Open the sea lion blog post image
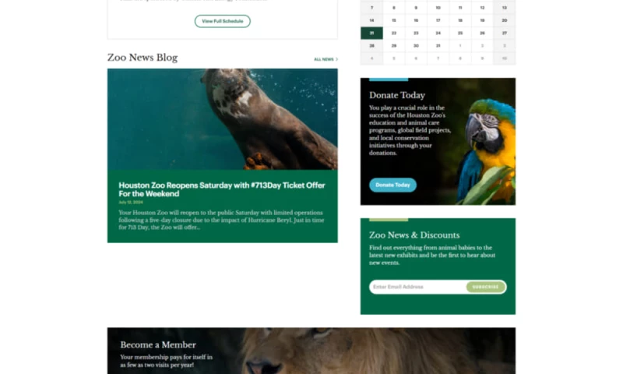 [x=222, y=119]
